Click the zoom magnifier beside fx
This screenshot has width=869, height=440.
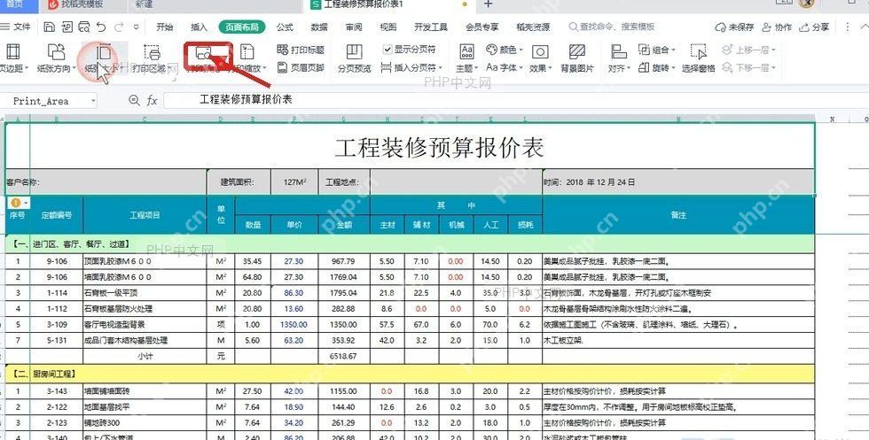pyautogui.click(x=134, y=100)
